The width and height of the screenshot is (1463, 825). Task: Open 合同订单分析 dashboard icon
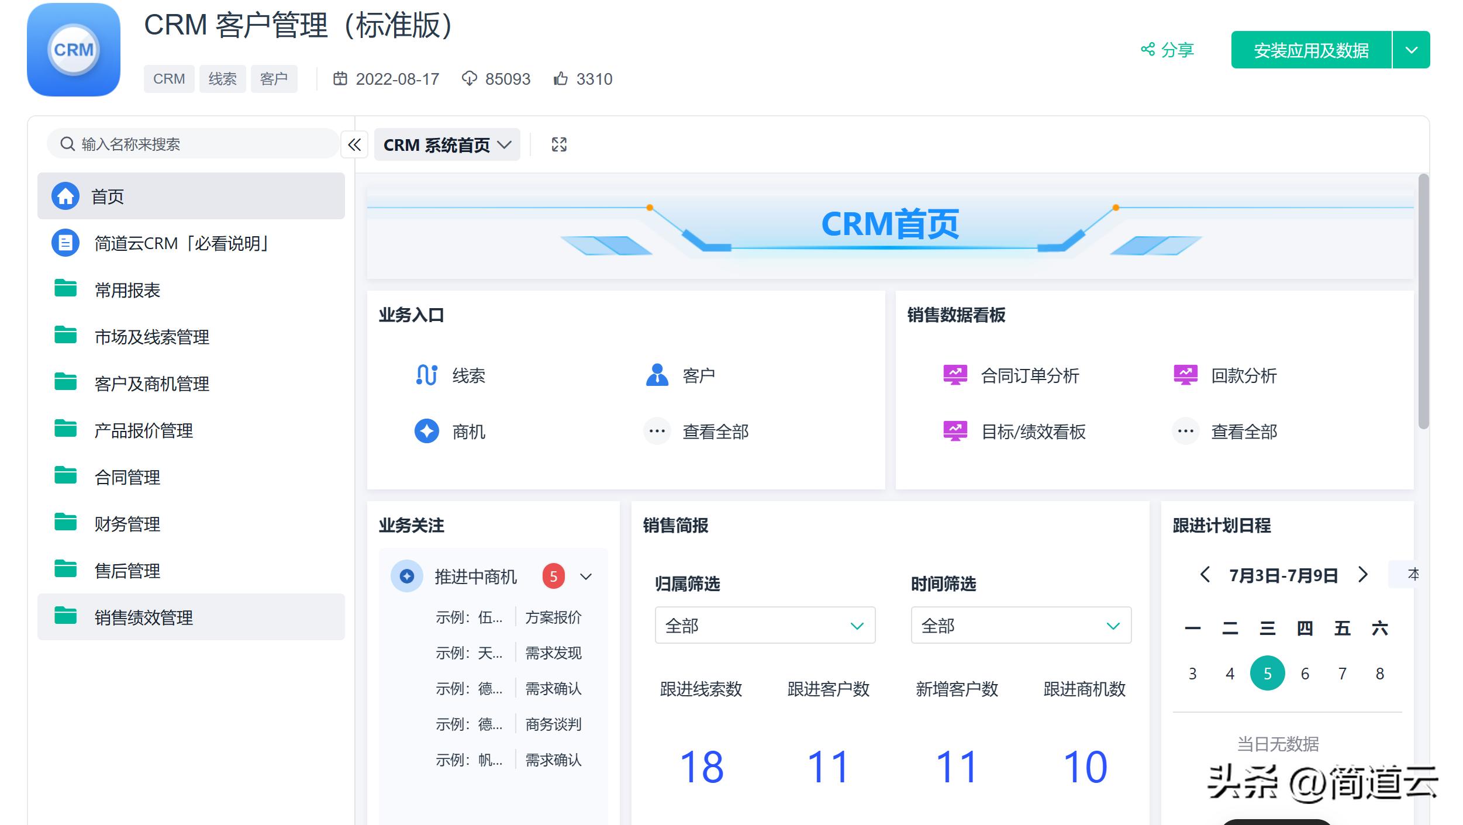955,376
